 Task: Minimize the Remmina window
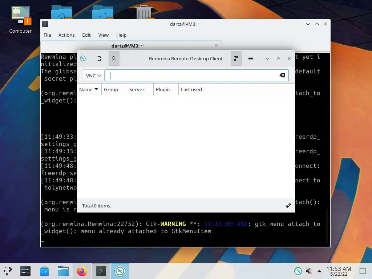pos(267,58)
